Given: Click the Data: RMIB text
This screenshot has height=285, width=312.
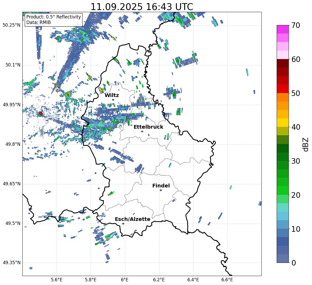Looking at the screenshot, I should click(x=38, y=22).
